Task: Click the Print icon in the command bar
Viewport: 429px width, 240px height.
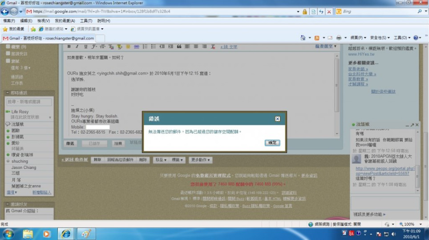Action: [339, 38]
